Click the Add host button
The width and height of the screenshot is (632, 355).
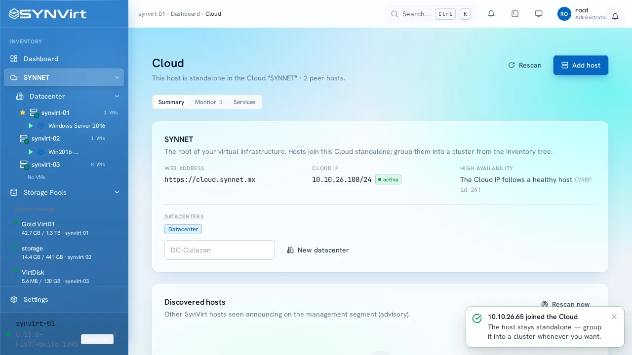coord(581,65)
